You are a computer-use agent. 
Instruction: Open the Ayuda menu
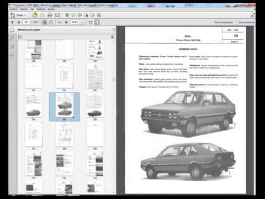click(x=51, y=9)
